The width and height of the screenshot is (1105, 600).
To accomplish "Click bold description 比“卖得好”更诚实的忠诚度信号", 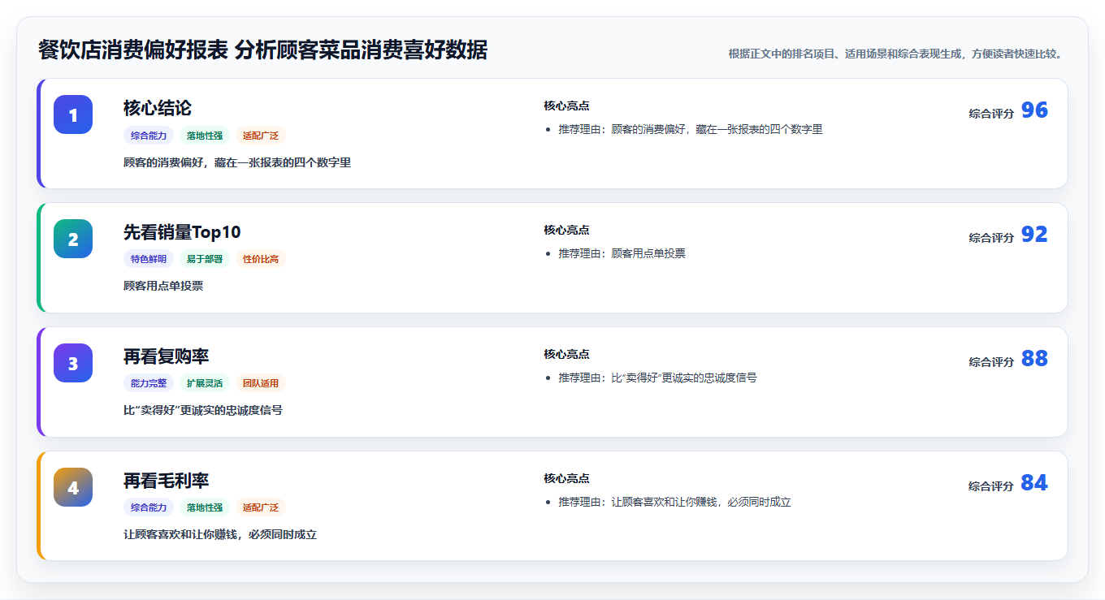I will coord(203,410).
